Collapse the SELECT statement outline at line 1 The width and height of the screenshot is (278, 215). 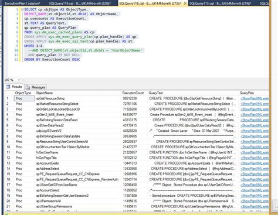22,9
